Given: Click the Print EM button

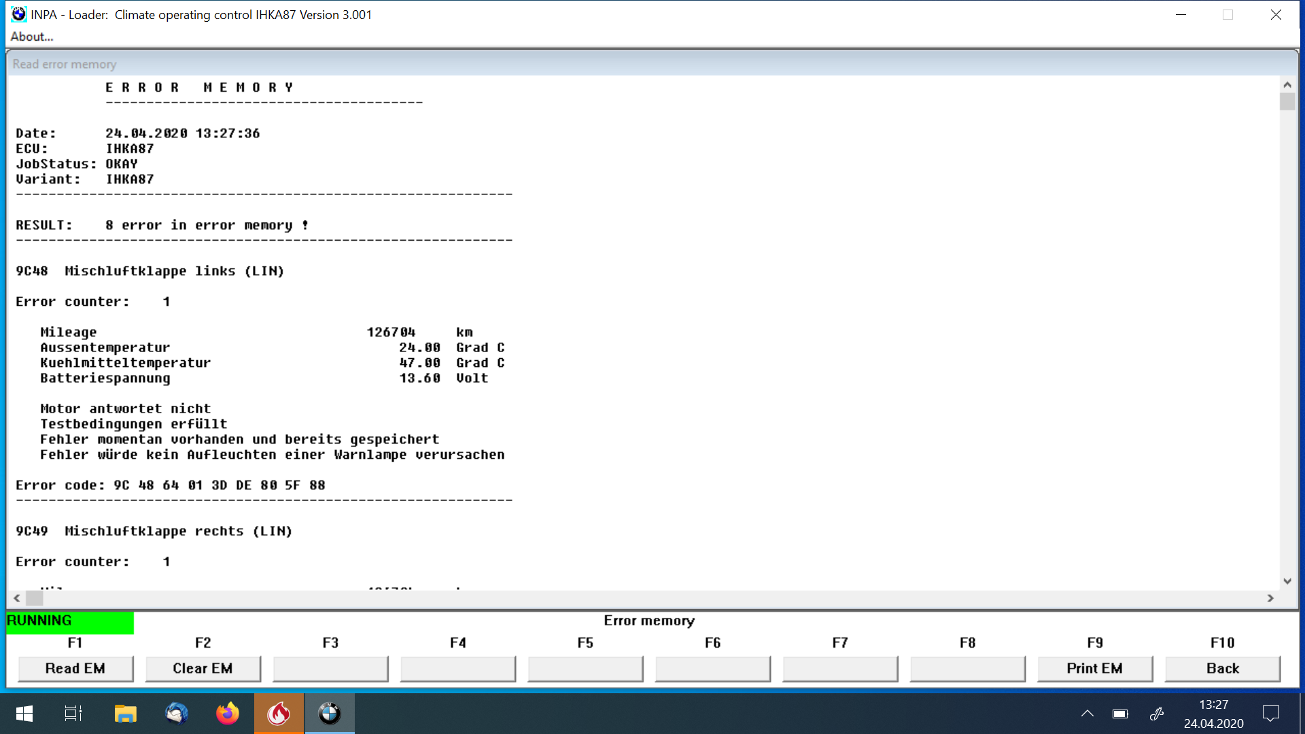Looking at the screenshot, I should point(1094,669).
